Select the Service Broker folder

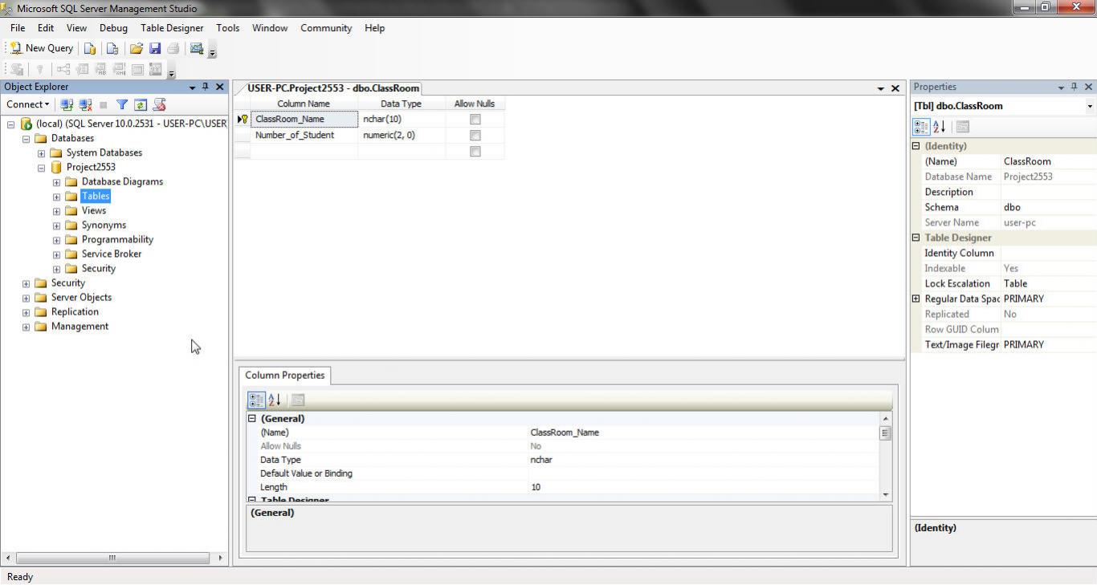click(x=112, y=254)
